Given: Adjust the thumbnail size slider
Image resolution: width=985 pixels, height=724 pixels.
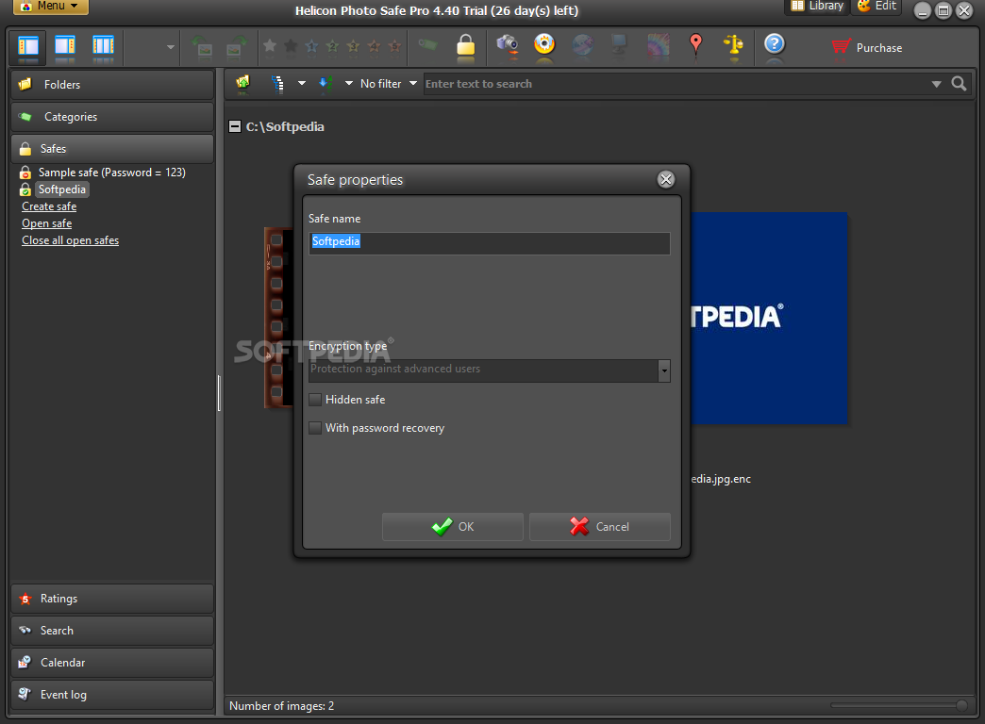Looking at the screenshot, I should tap(961, 706).
